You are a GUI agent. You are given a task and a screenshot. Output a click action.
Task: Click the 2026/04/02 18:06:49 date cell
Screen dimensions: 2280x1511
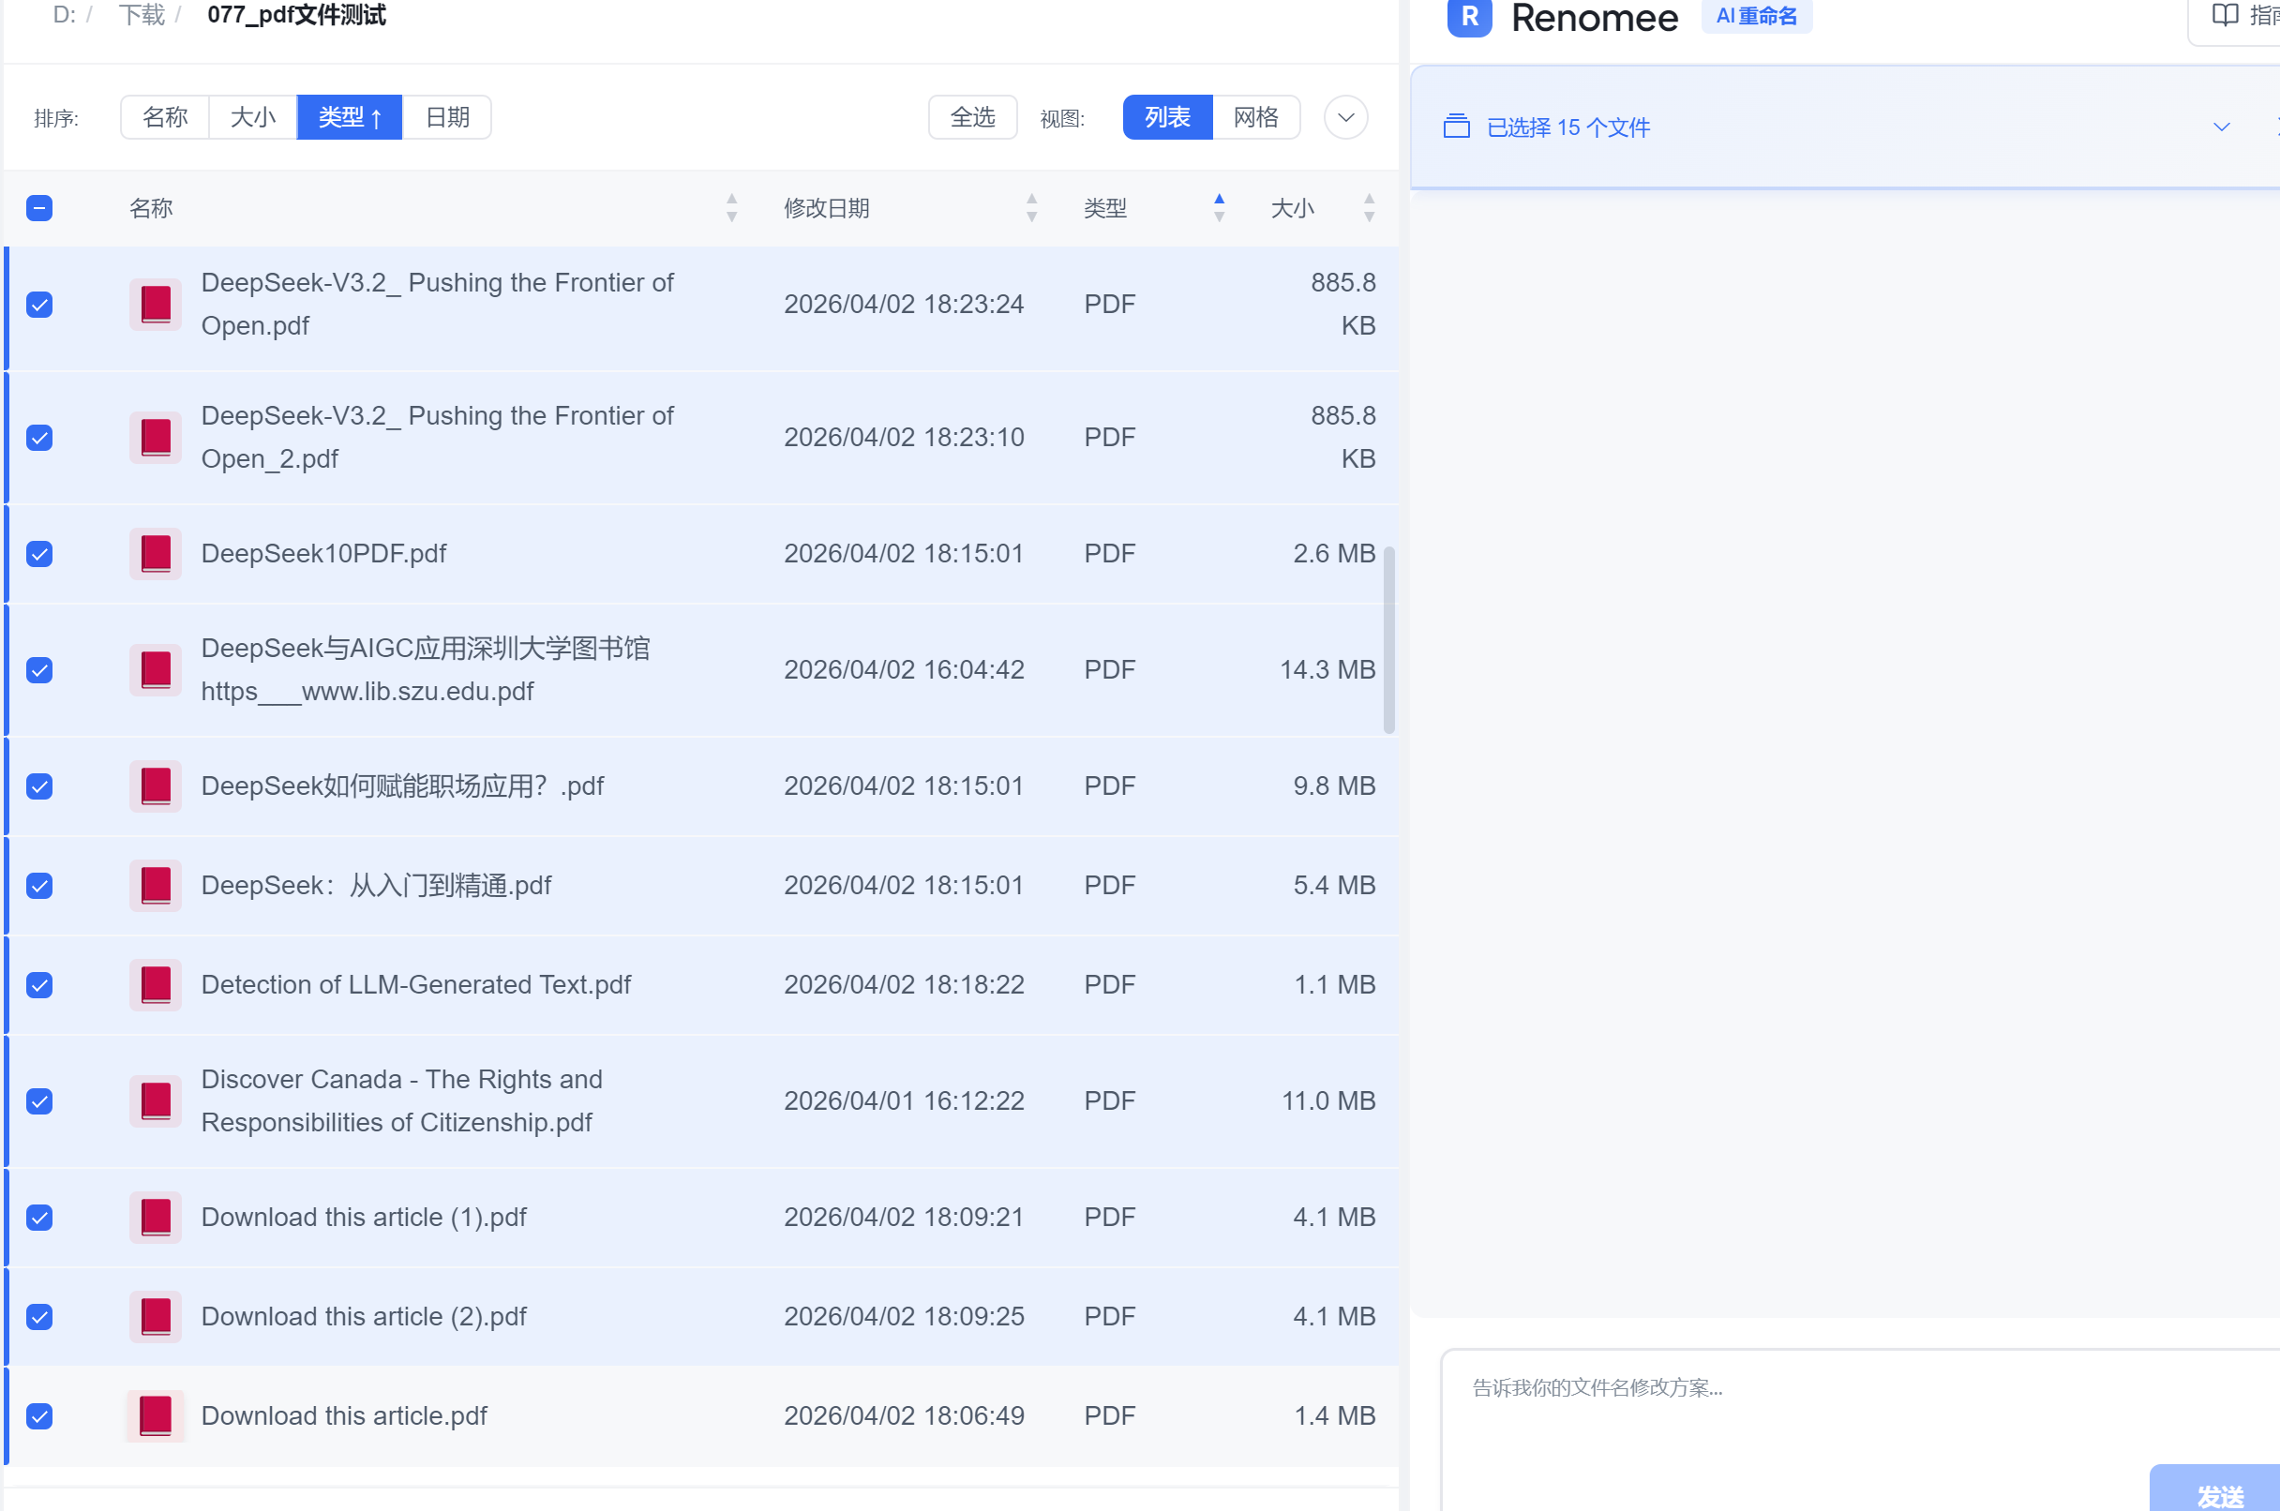click(x=904, y=1415)
